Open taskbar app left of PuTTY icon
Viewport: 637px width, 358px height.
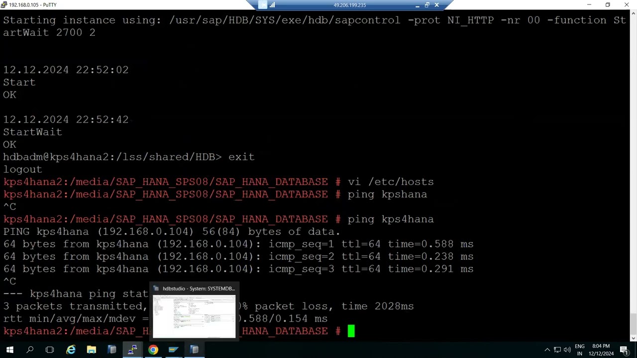[x=112, y=350]
